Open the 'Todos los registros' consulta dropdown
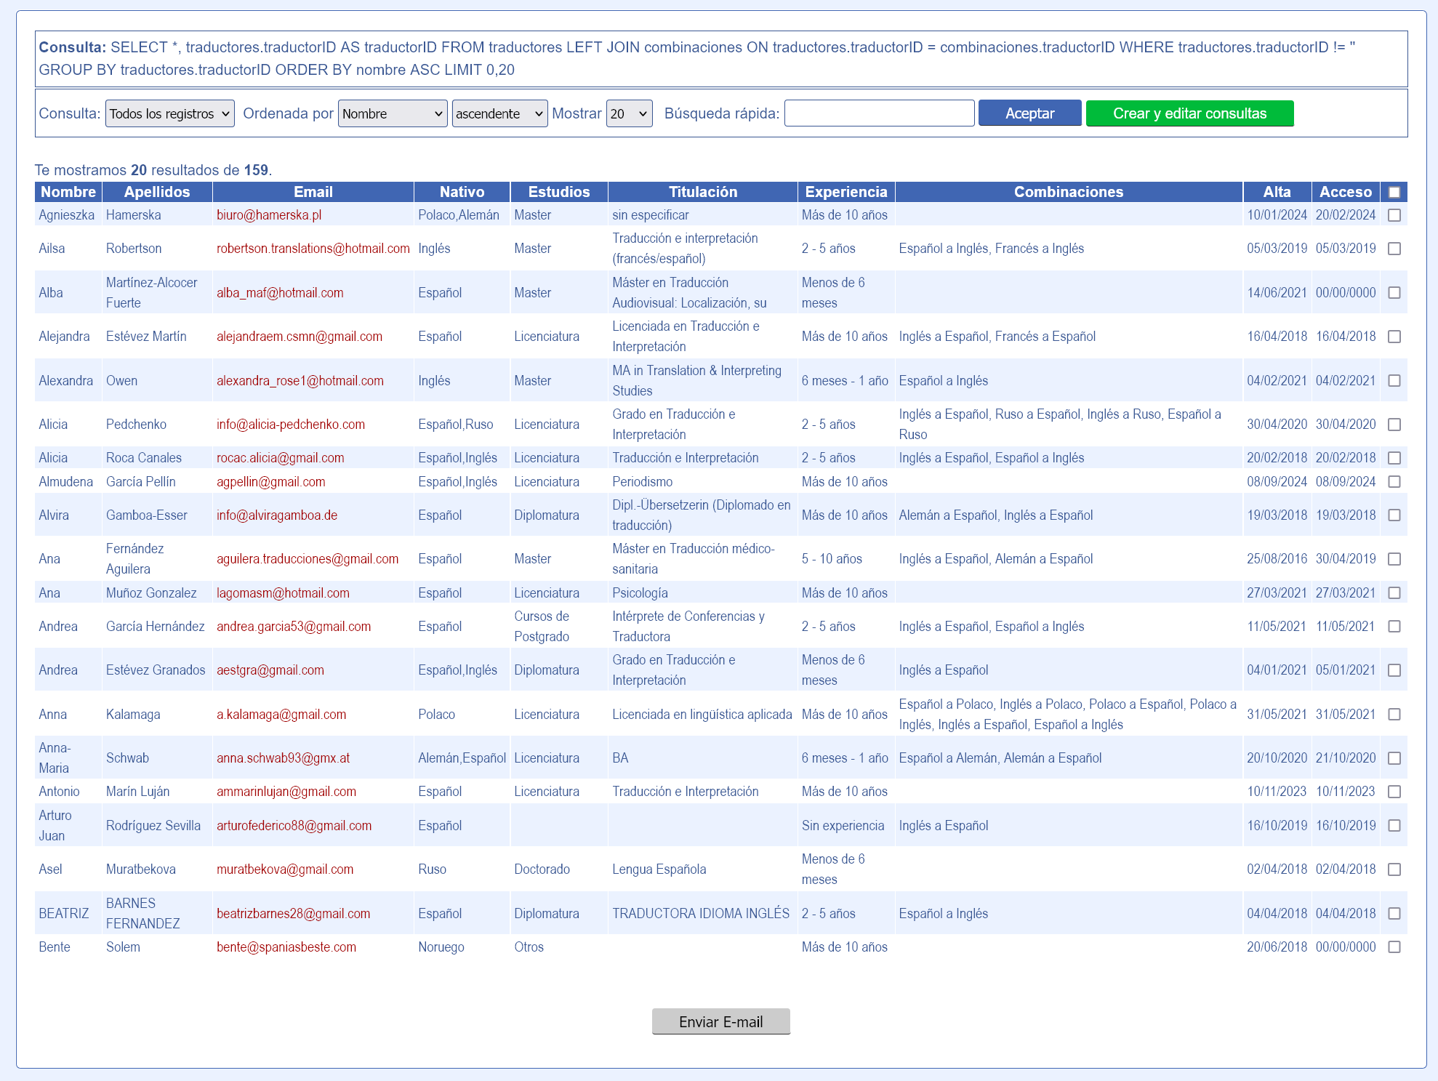The height and width of the screenshot is (1081, 1438). [x=169, y=114]
